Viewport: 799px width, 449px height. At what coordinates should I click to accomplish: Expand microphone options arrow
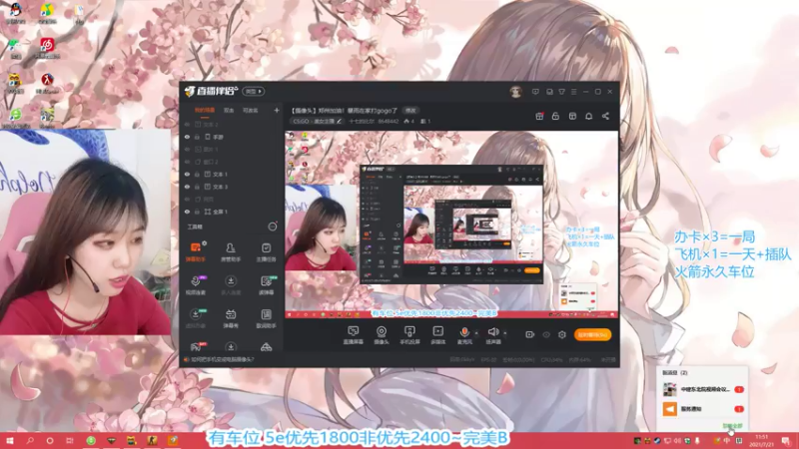coord(476,333)
